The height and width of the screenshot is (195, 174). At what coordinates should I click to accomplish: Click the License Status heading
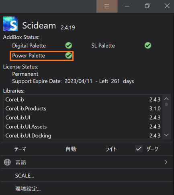tap(20, 67)
